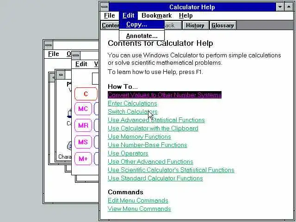Choose Copy... from the Edit menu
The width and height of the screenshot is (296, 222).
click(142, 25)
